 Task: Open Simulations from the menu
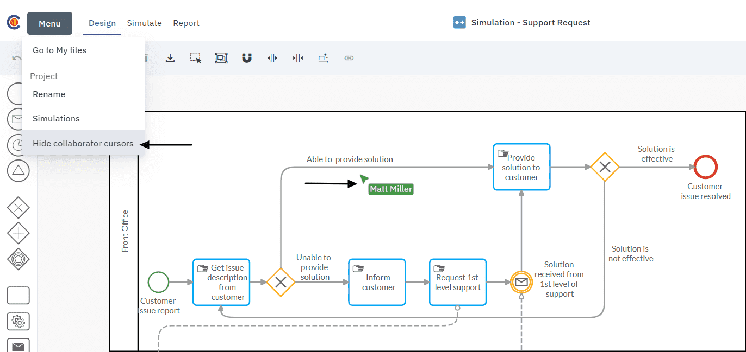(56, 119)
